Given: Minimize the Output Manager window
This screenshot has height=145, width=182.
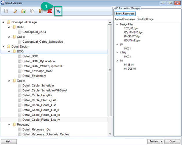Looking at the screenshot, I should (163, 3).
